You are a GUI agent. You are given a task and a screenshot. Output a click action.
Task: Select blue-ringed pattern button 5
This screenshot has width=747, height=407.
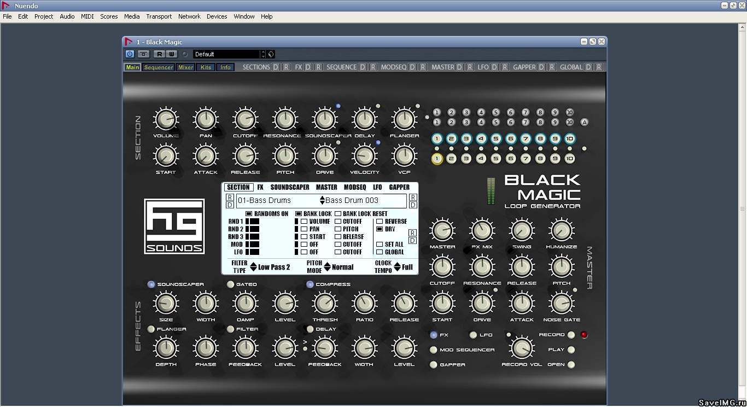496,139
